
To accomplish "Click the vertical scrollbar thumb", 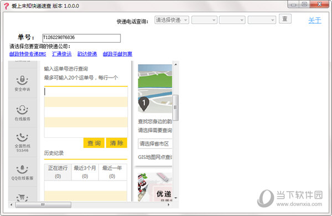I will tap(175, 107).
